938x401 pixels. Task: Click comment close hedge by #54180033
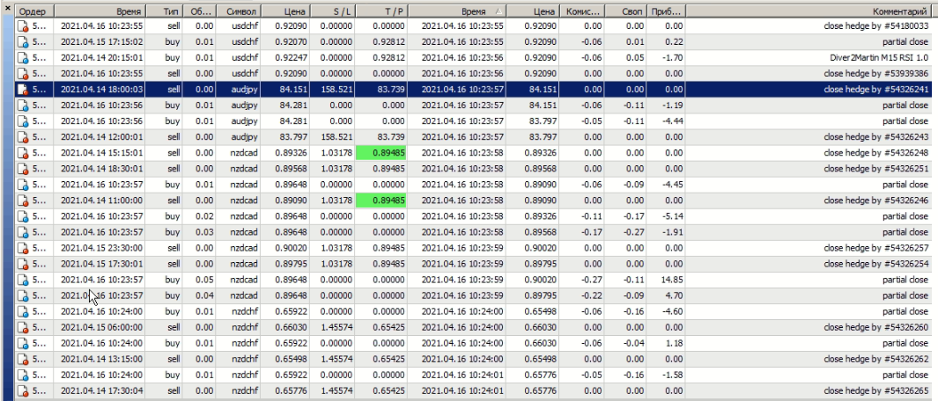(875, 26)
